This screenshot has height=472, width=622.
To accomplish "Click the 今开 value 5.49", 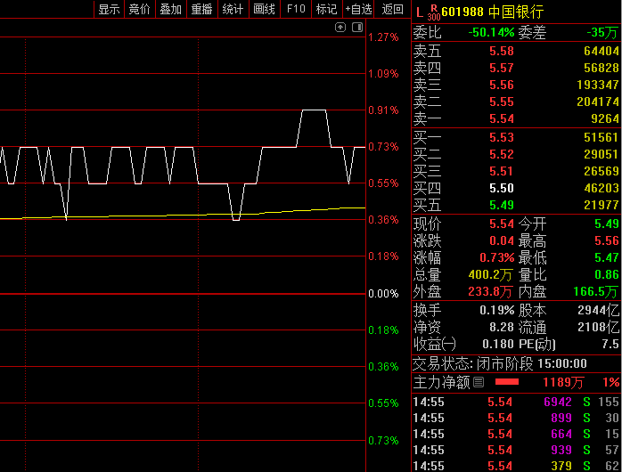I will point(607,224).
